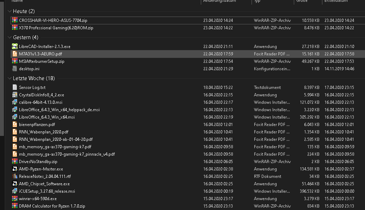
Task: Select file name X370 Professional Gaming(6.20)ROM.zip
Action: 56,28
